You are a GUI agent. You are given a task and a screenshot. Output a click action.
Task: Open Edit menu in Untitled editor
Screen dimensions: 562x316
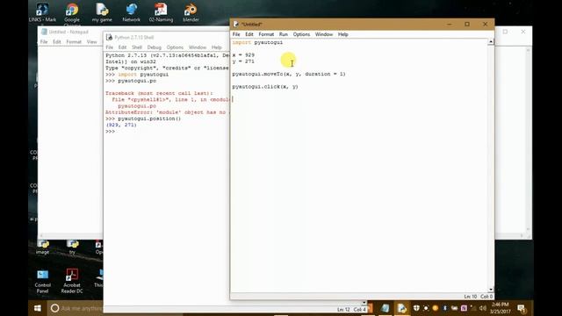point(249,34)
